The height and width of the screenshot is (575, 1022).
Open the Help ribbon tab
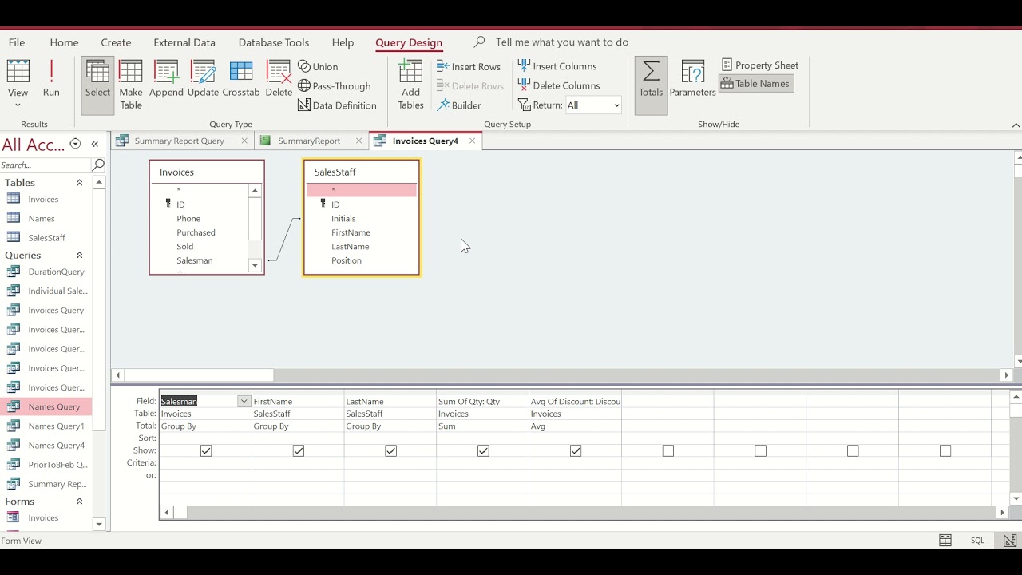(x=343, y=42)
